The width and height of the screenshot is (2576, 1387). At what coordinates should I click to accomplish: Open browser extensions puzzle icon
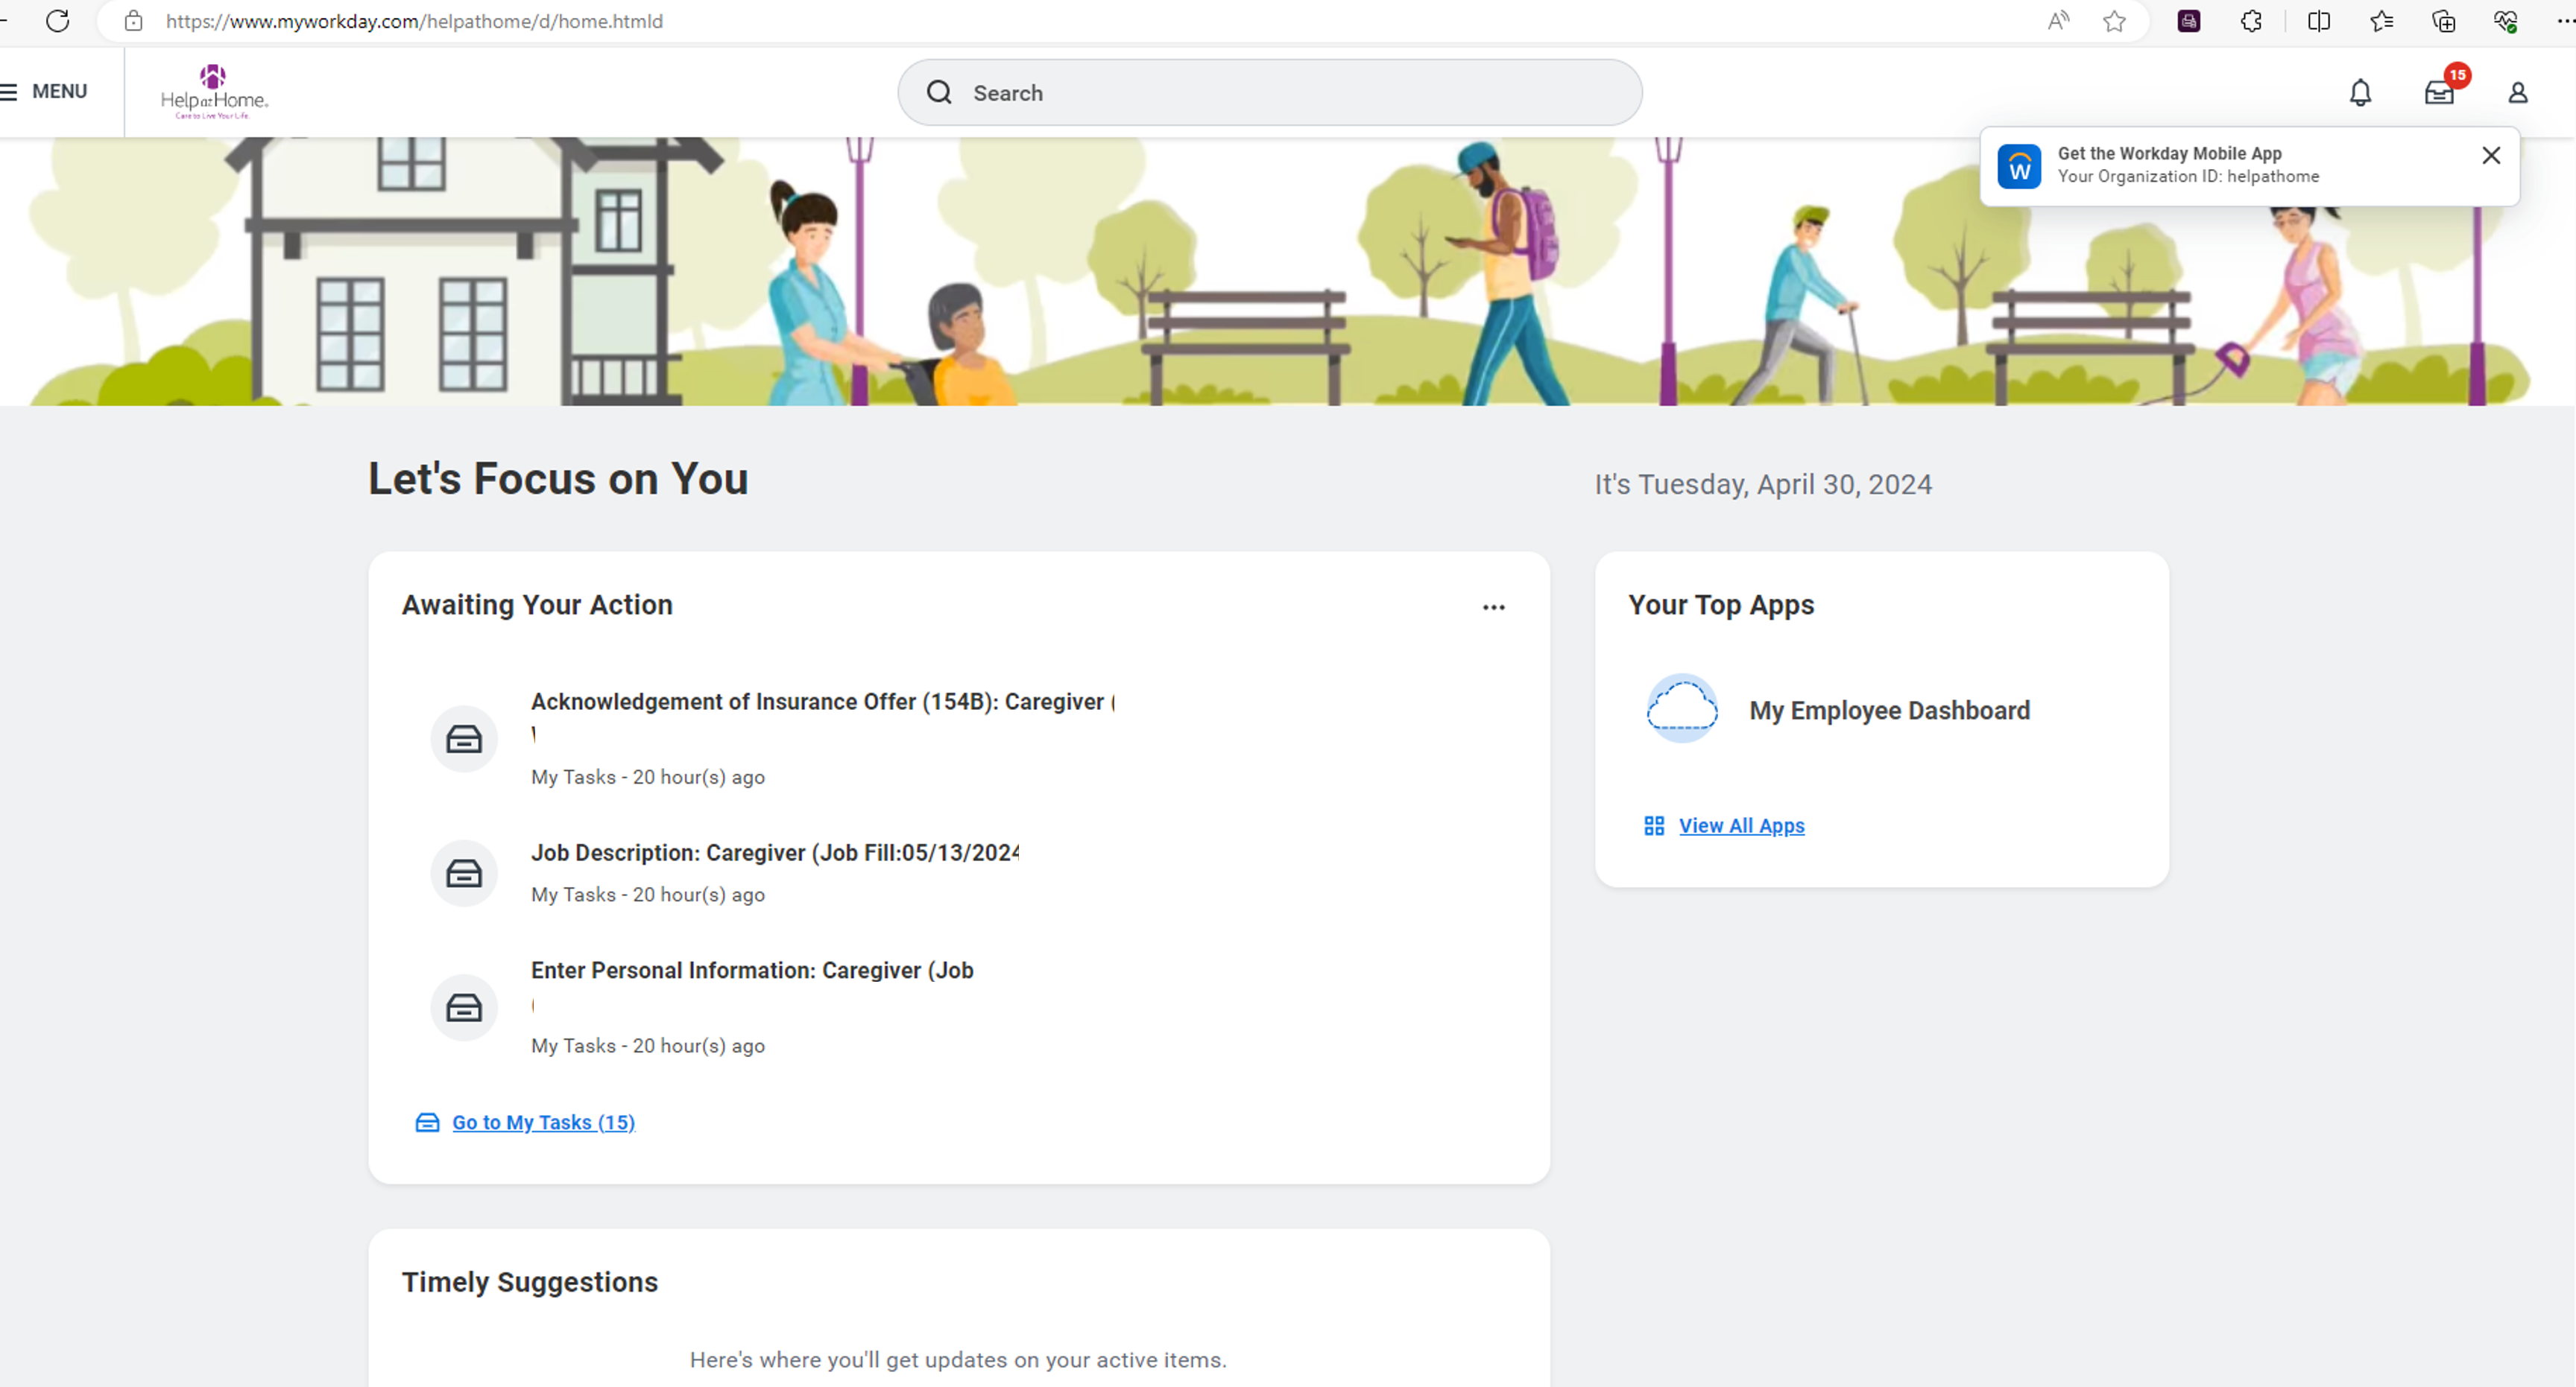tap(2251, 21)
